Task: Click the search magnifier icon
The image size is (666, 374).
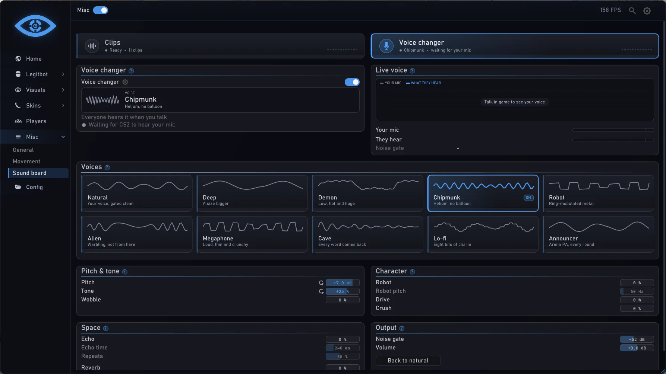Action: click(632, 10)
